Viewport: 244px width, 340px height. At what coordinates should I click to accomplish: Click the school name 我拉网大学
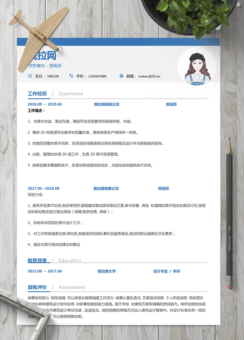(x=107, y=271)
